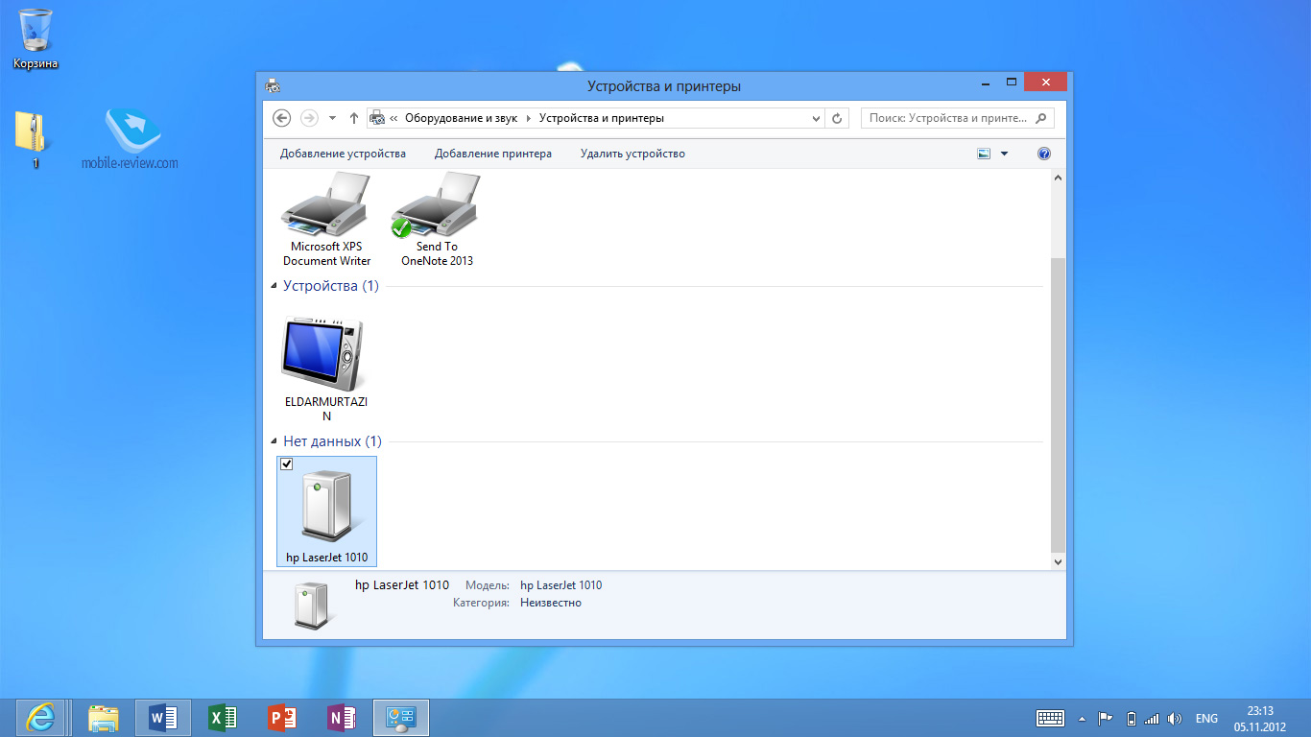The image size is (1311, 737).
Task: Click Устройства и принтеры breadcrumb
Action: pyautogui.click(x=602, y=119)
